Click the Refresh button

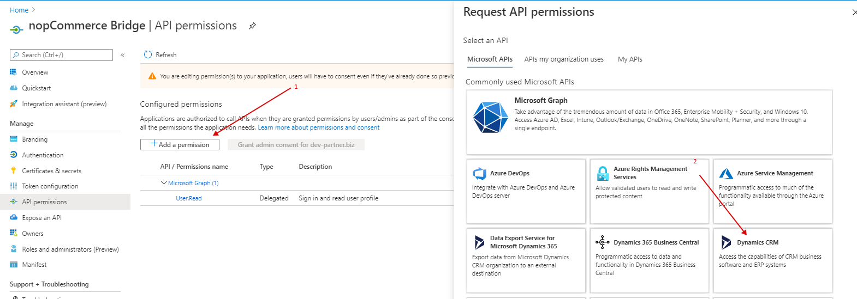160,54
